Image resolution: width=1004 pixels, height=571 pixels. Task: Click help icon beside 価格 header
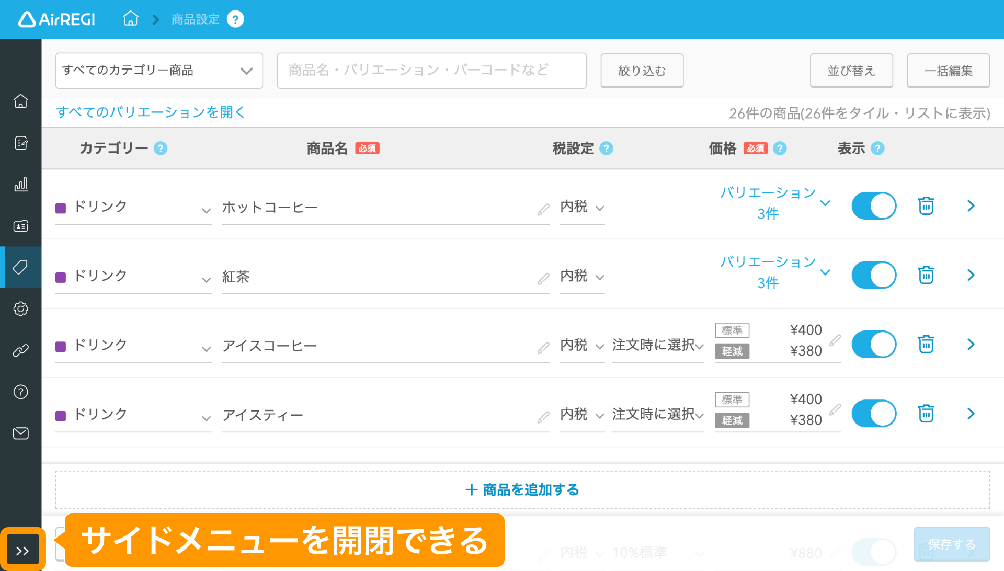point(780,149)
